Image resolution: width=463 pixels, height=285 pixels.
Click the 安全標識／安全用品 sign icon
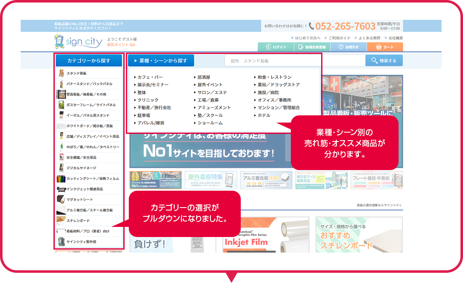pos(61,157)
